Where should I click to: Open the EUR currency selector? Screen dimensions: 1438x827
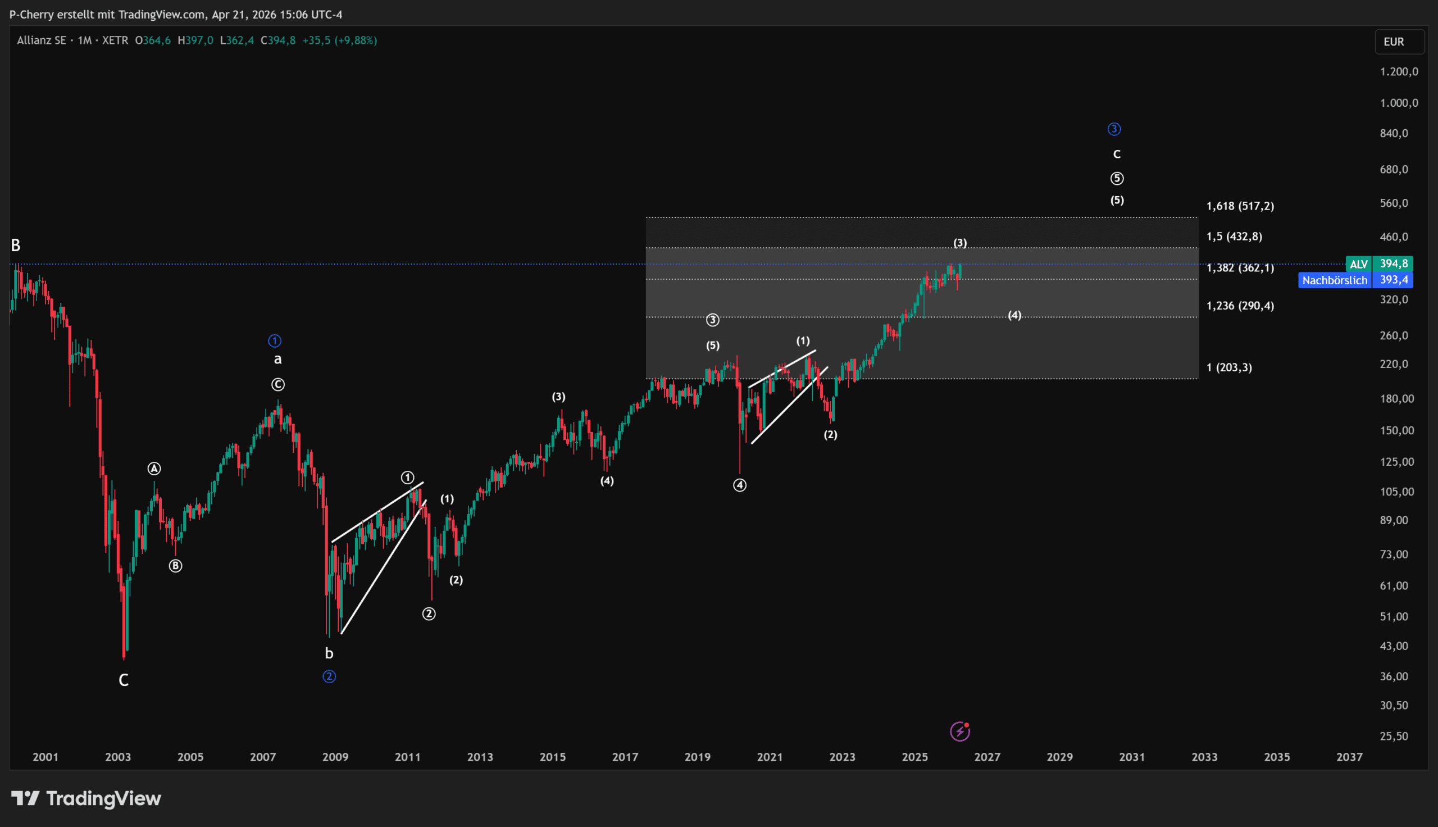(1399, 42)
